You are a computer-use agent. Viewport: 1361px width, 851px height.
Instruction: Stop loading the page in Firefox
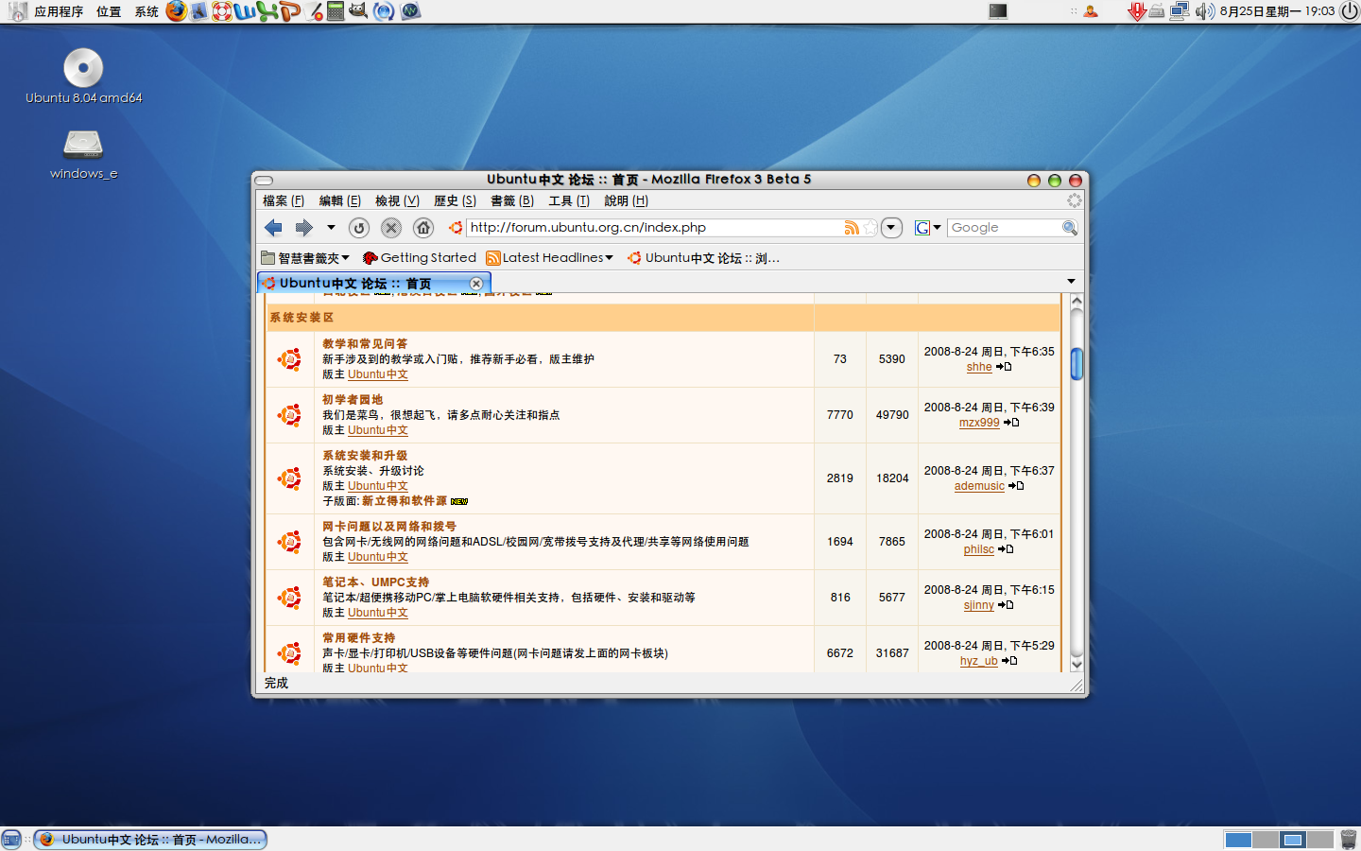tap(391, 228)
